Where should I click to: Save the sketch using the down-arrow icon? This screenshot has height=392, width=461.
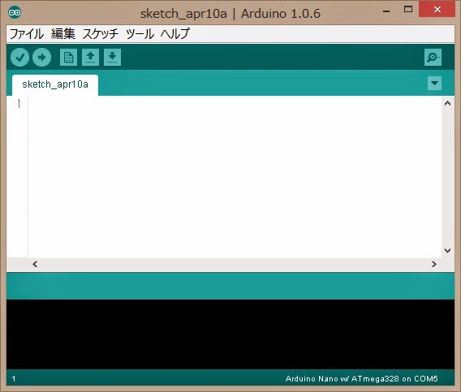(112, 57)
